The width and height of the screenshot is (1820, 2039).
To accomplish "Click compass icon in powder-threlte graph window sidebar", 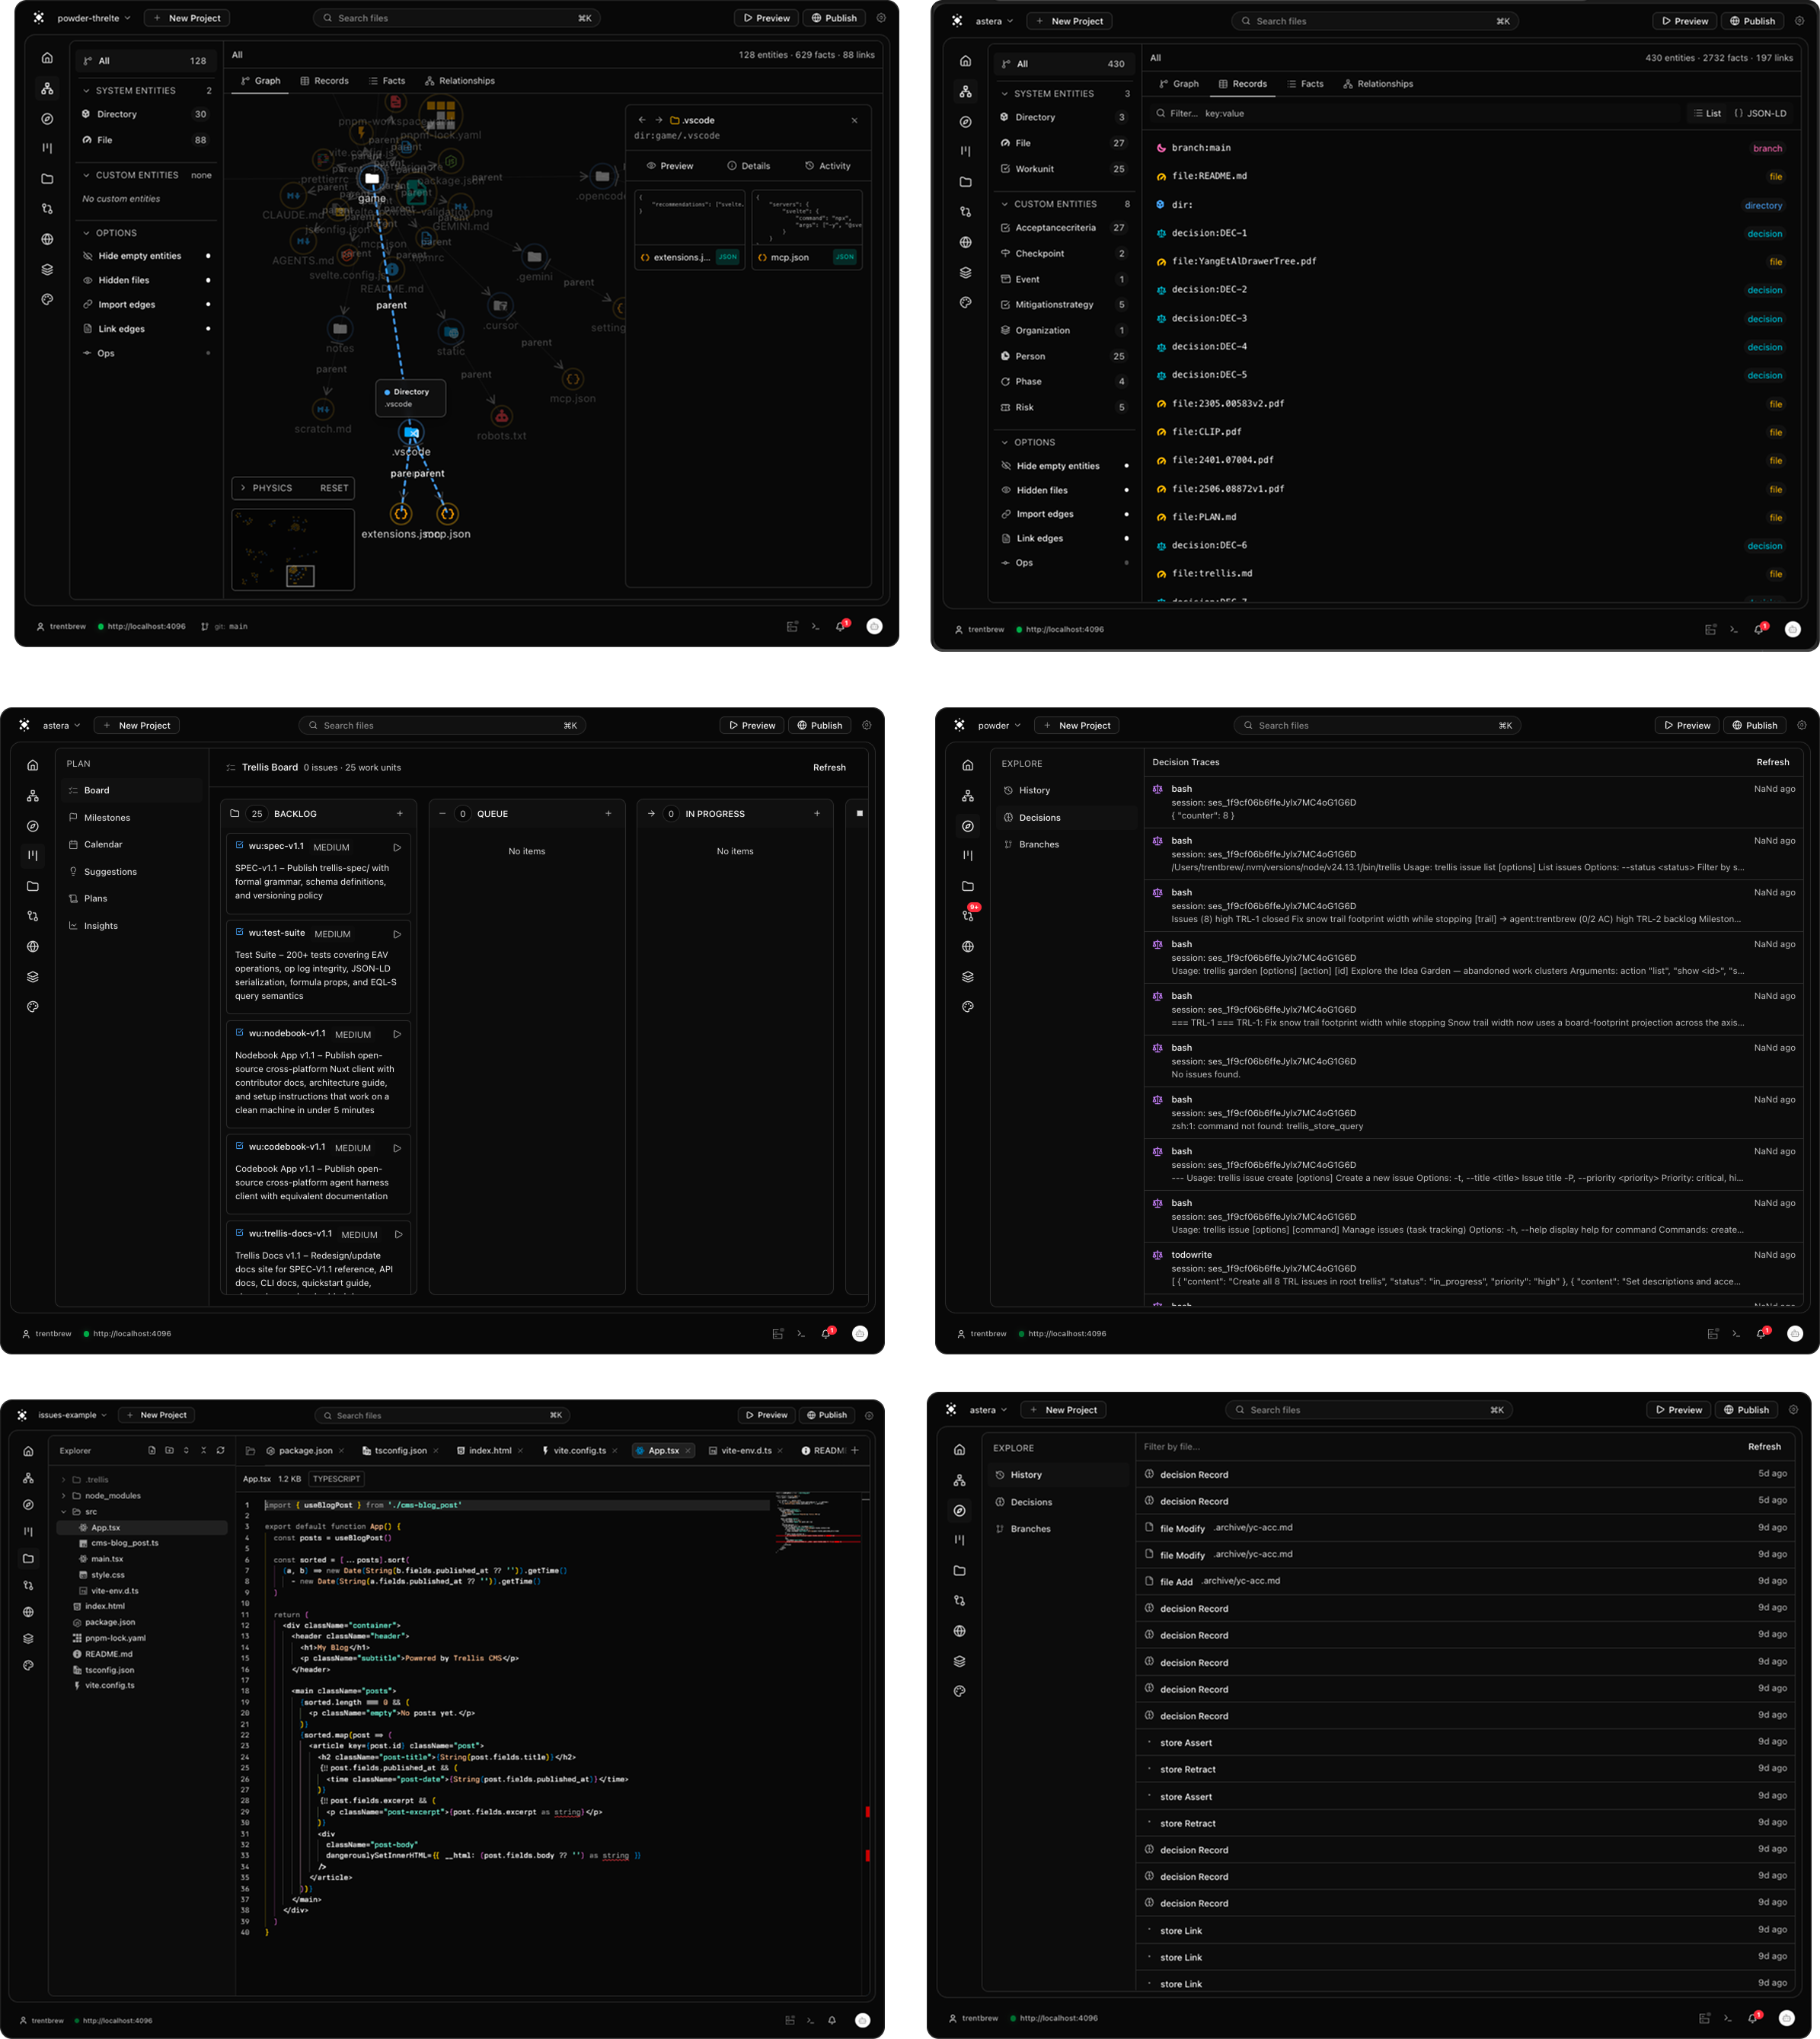I will pyautogui.click(x=47, y=119).
